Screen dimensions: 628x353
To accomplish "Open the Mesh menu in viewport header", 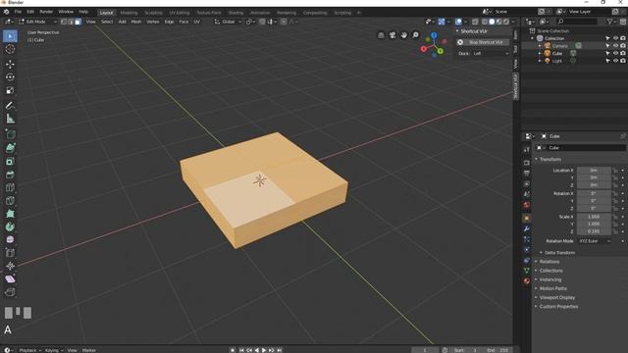I will pyautogui.click(x=136, y=22).
